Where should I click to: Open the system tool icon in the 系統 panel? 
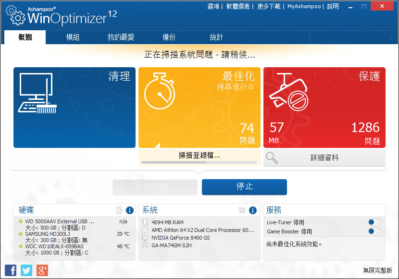[x=241, y=210]
